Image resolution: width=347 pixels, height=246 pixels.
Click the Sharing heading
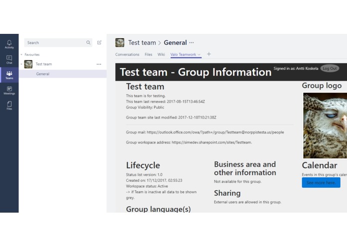[227, 193]
